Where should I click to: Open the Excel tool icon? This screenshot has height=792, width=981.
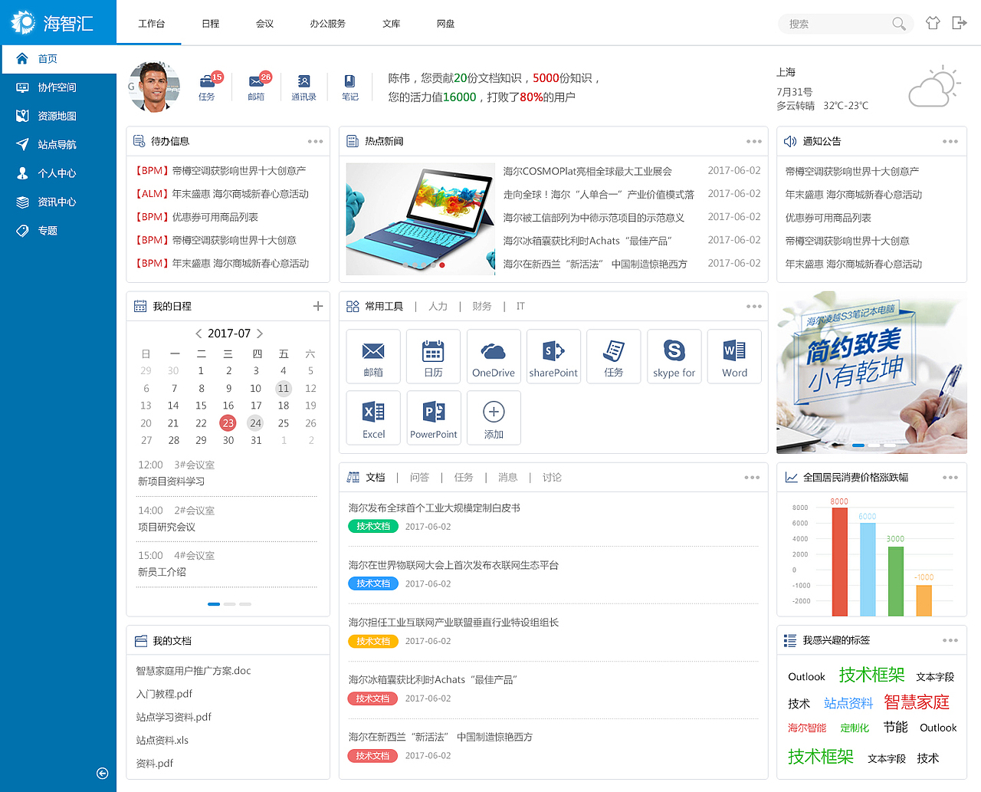373,417
